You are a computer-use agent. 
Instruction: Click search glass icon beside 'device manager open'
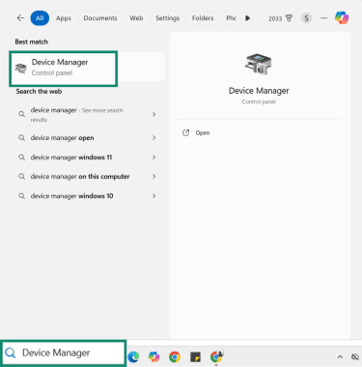click(21, 138)
